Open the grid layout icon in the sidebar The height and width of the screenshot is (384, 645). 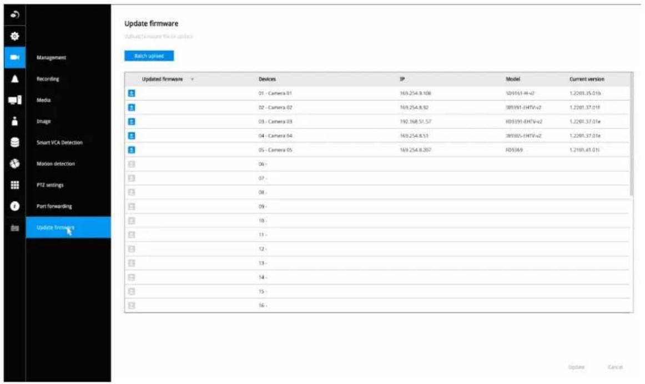click(x=15, y=185)
